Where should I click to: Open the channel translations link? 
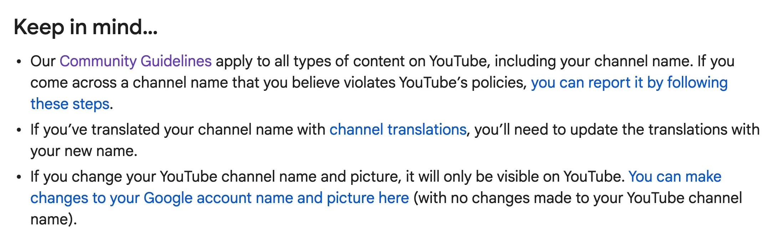[398, 130]
